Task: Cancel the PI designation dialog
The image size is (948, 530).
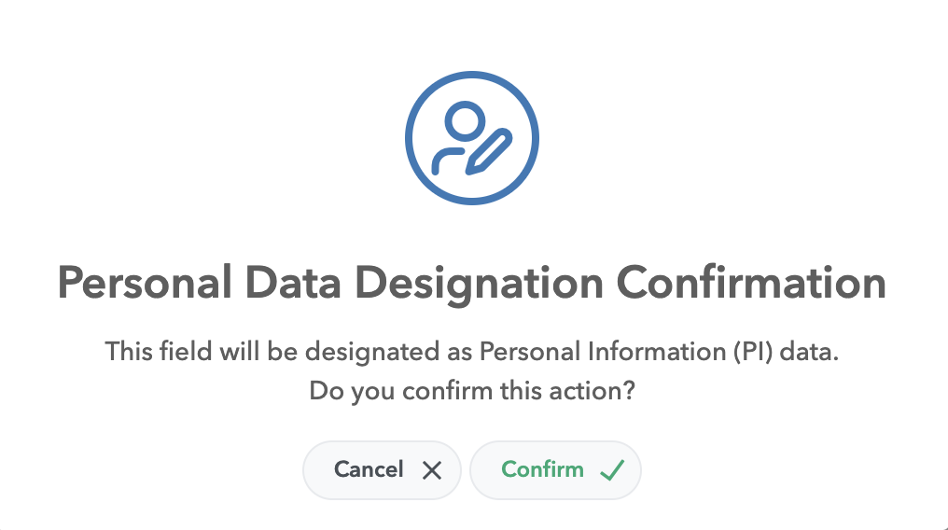Action: (x=382, y=470)
